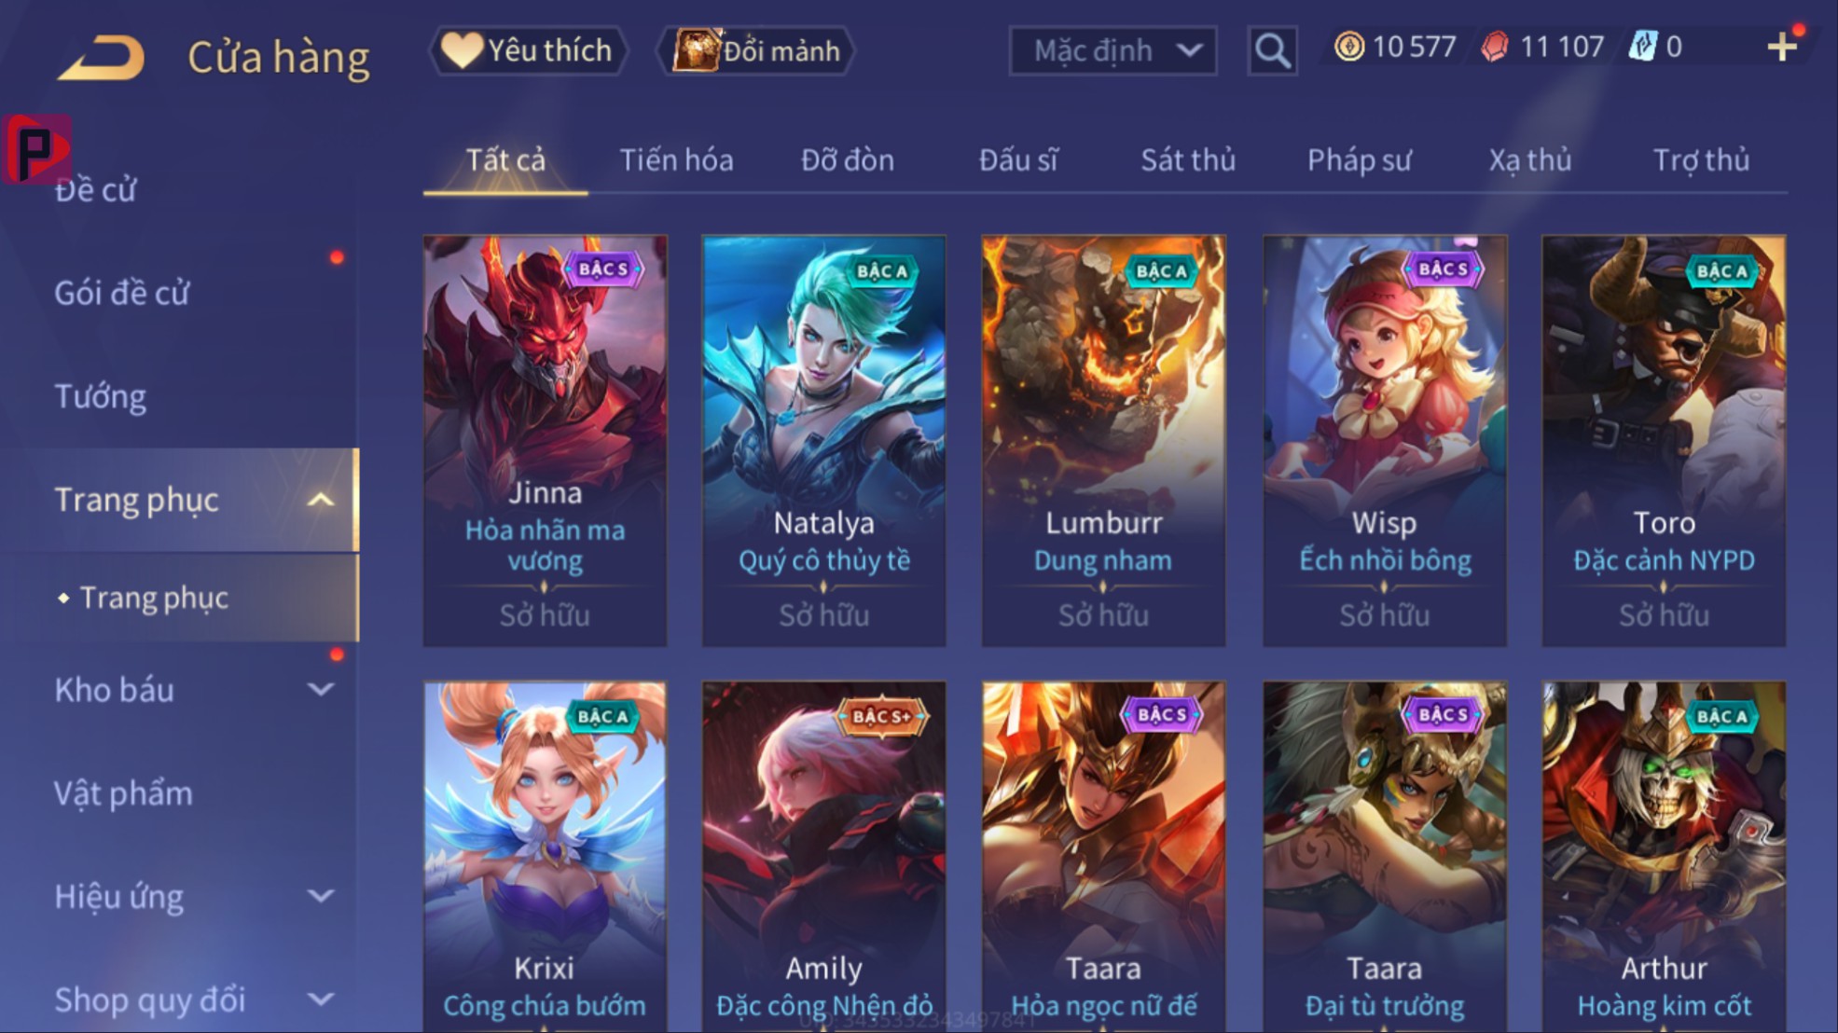Switch to the Sát thủ tab
Image resolution: width=1838 pixels, height=1033 pixels.
click(x=1188, y=160)
